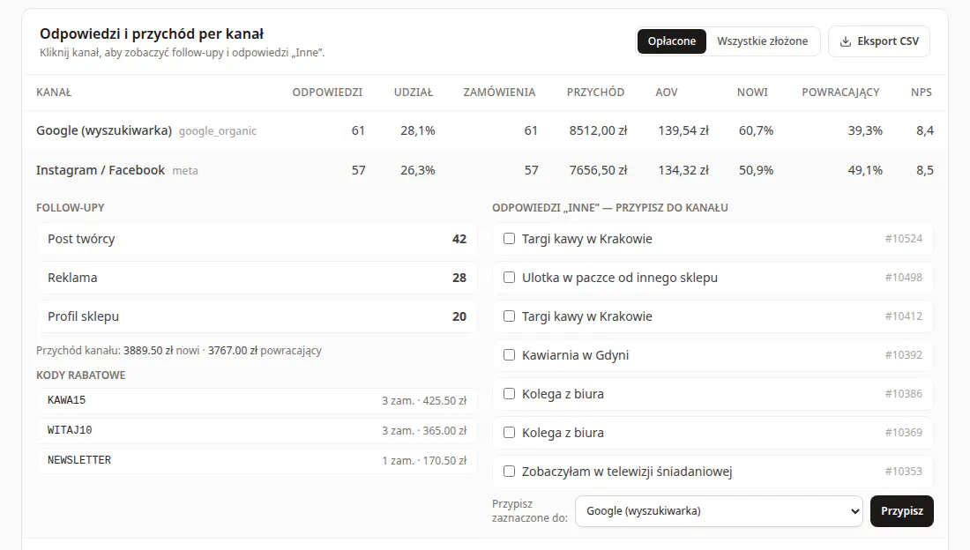The width and height of the screenshot is (970, 550).
Task: Click the 139,54 zł AOV value
Action: tap(683, 130)
